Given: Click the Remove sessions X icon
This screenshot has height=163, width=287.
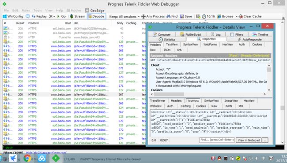Looking at the screenshot, I should [51, 16].
